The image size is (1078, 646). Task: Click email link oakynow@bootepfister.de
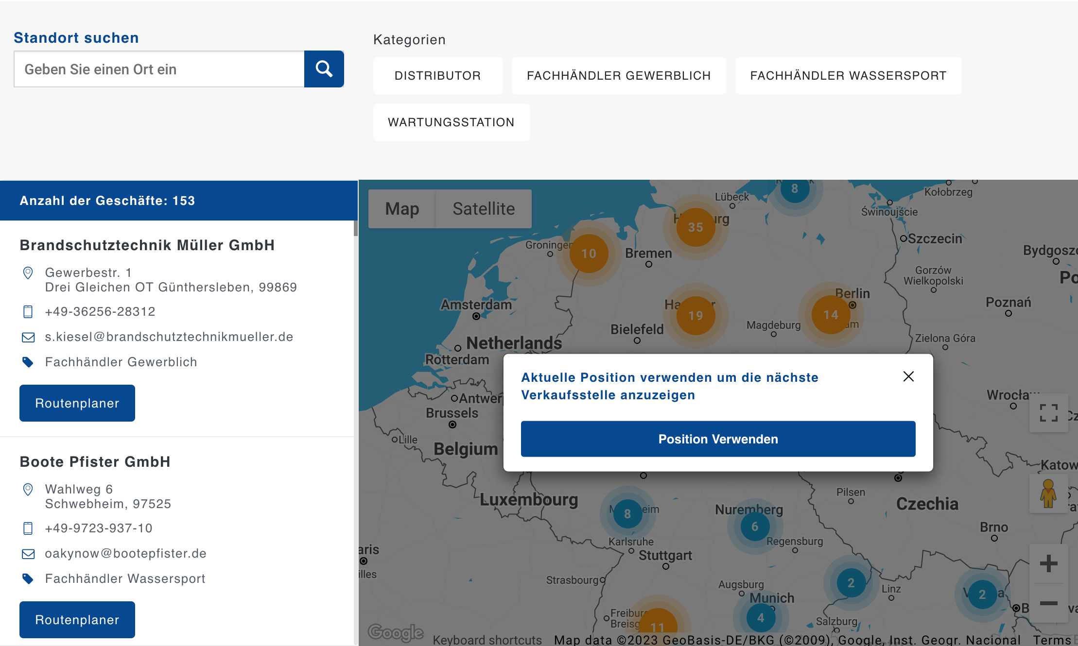[125, 553]
